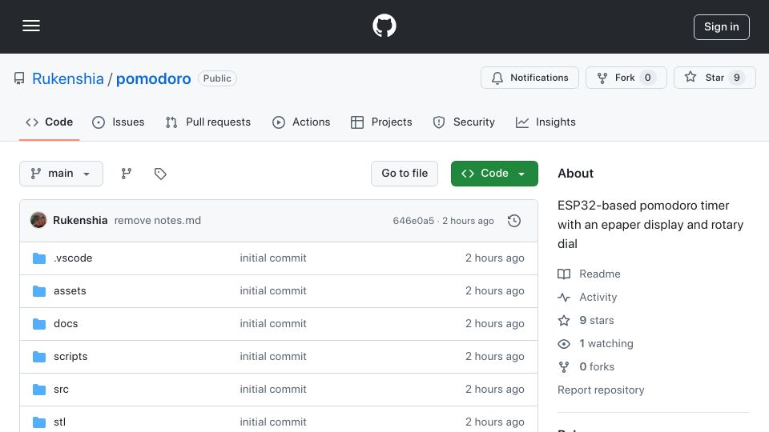Open the Rukenshia owner profile link
The image size is (769, 432).
pyautogui.click(x=67, y=78)
